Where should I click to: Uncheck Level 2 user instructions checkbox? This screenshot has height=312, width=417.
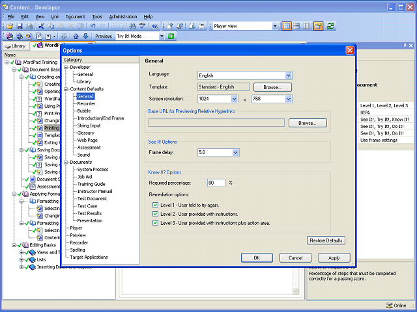click(x=155, y=214)
